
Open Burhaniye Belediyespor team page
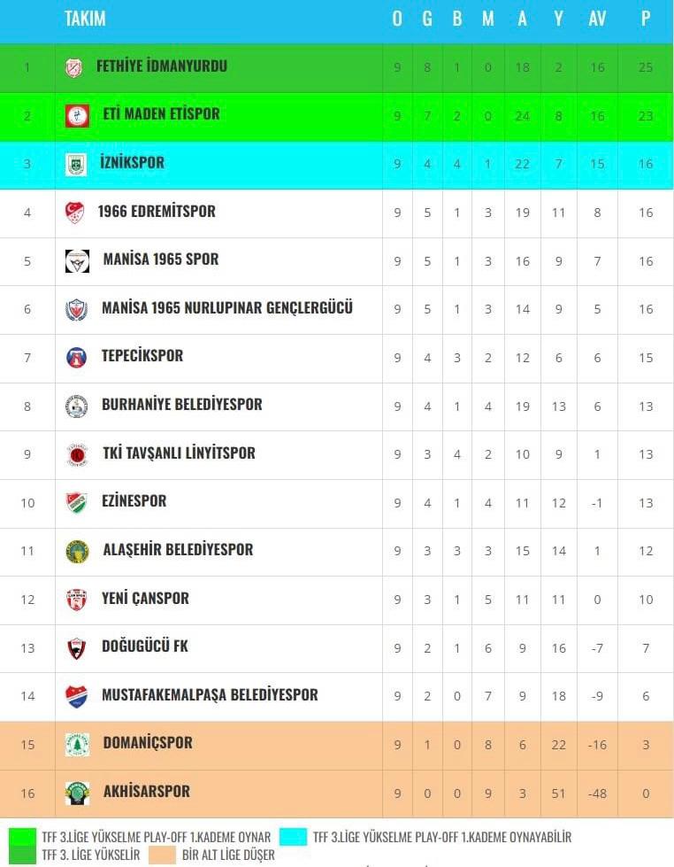click(x=181, y=405)
